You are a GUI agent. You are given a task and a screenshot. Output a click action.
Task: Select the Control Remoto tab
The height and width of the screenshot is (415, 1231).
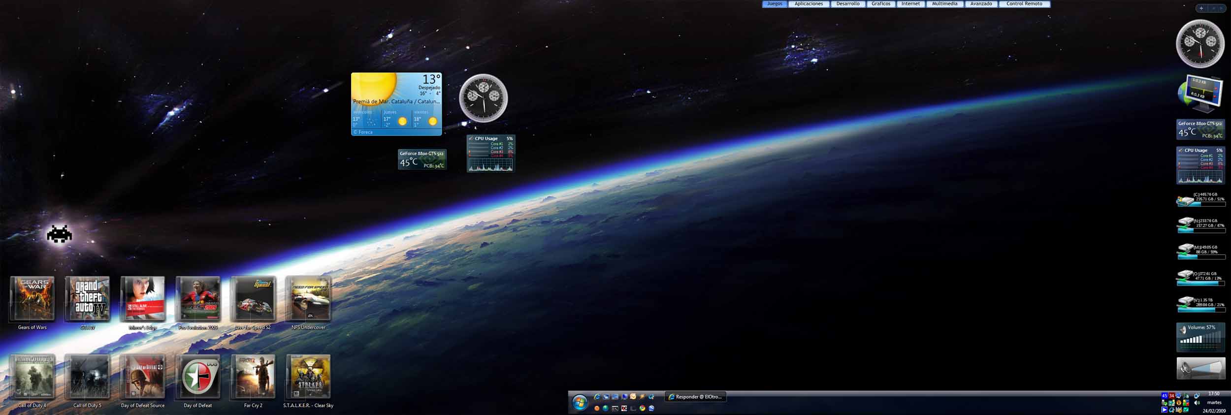pos(1024,4)
